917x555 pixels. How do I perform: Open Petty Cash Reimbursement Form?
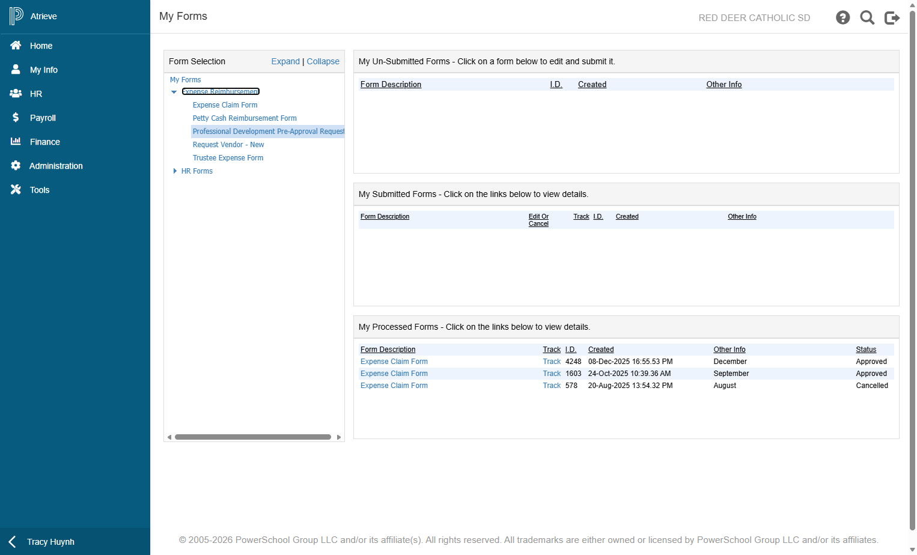click(245, 118)
